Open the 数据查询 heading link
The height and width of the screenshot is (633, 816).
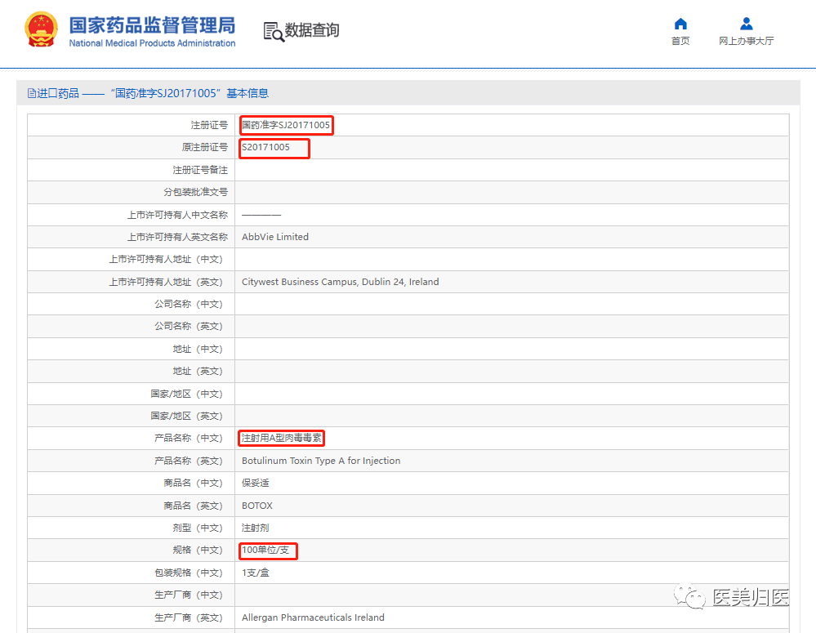312,30
